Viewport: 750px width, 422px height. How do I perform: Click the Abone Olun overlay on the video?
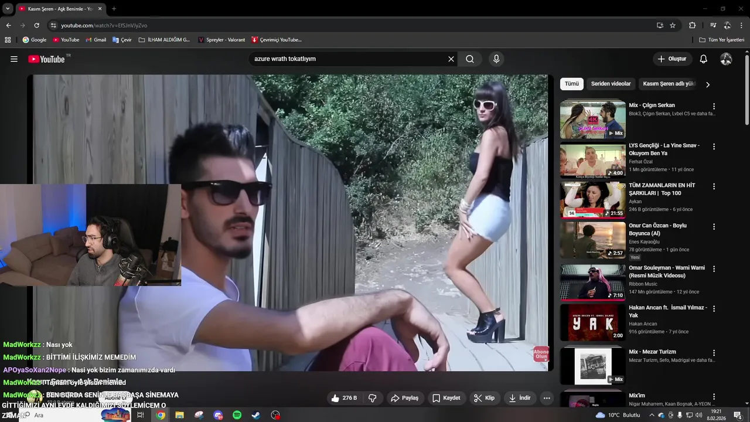click(541, 354)
